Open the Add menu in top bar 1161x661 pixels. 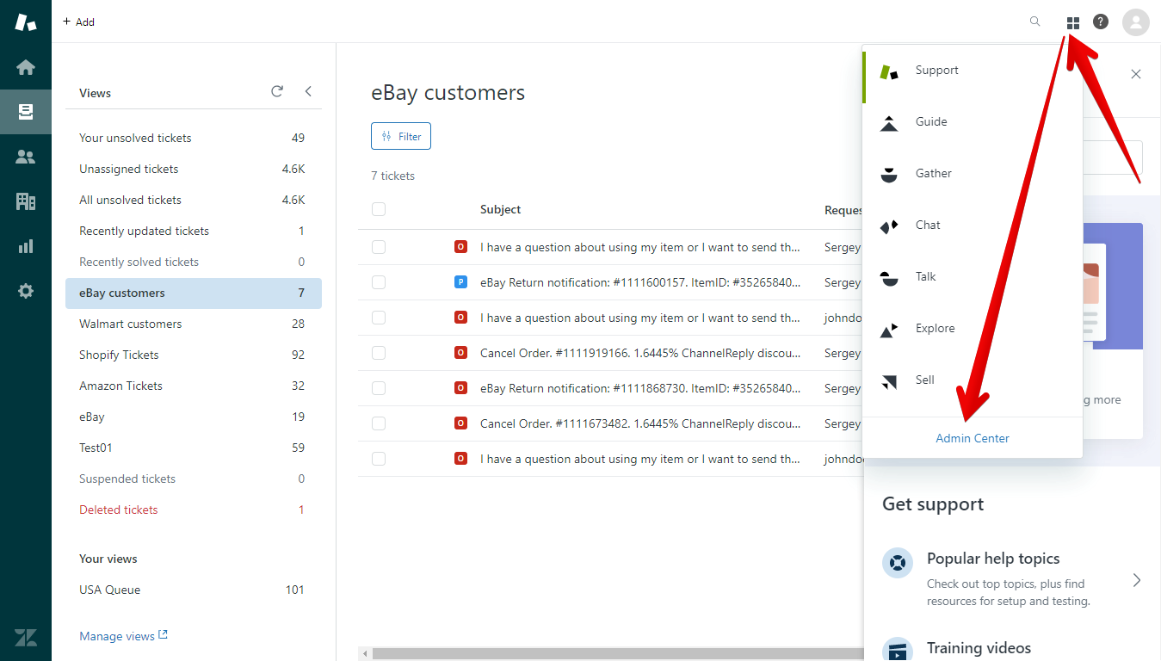pos(78,22)
